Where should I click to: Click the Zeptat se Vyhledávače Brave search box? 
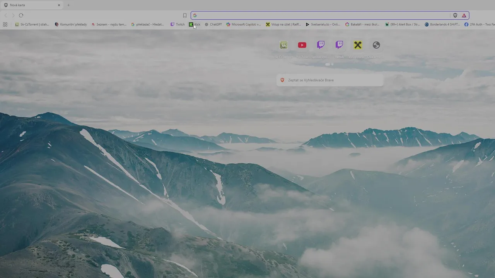330,80
